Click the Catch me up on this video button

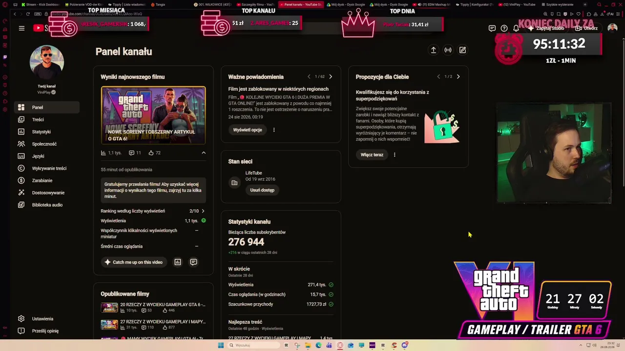pos(133,262)
